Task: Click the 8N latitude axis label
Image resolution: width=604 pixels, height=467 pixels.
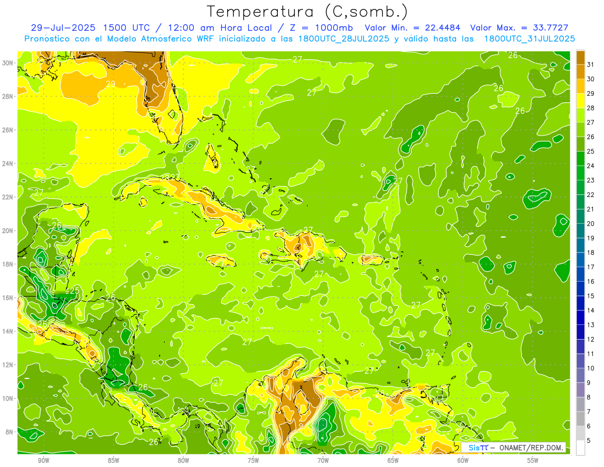Action: (10, 432)
